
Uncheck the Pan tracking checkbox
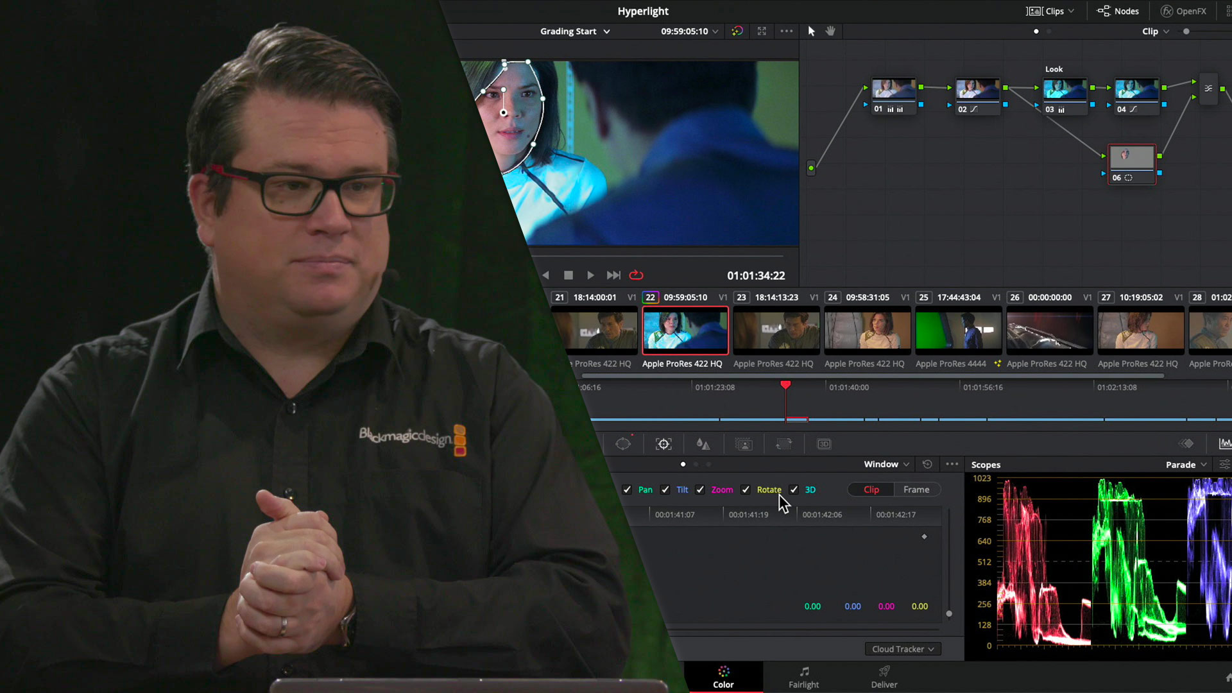point(627,490)
